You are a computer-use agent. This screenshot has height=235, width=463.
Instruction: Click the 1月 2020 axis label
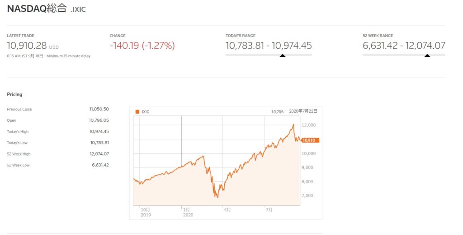click(x=188, y=212)
